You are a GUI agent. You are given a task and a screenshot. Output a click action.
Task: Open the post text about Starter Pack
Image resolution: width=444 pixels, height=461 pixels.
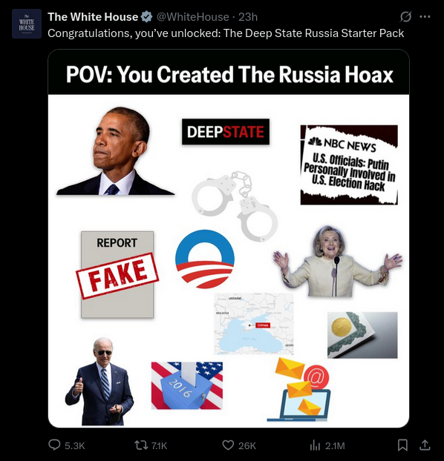click(226, 33)
